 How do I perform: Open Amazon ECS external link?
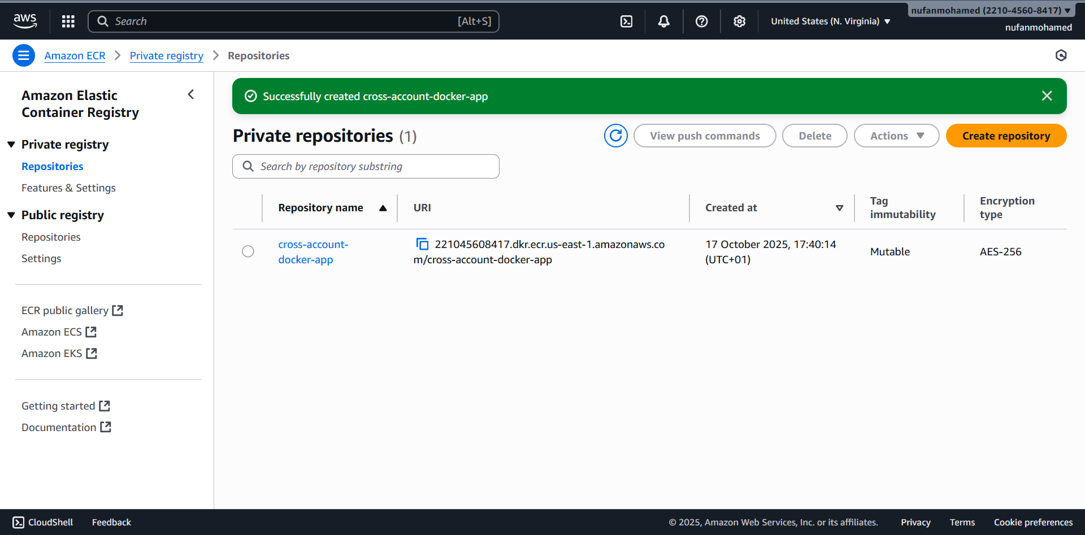point(59,332)
